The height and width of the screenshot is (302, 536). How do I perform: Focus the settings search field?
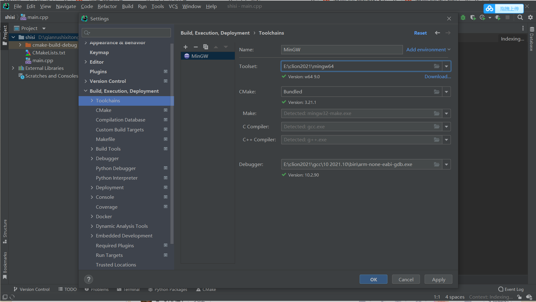[126, 33]
